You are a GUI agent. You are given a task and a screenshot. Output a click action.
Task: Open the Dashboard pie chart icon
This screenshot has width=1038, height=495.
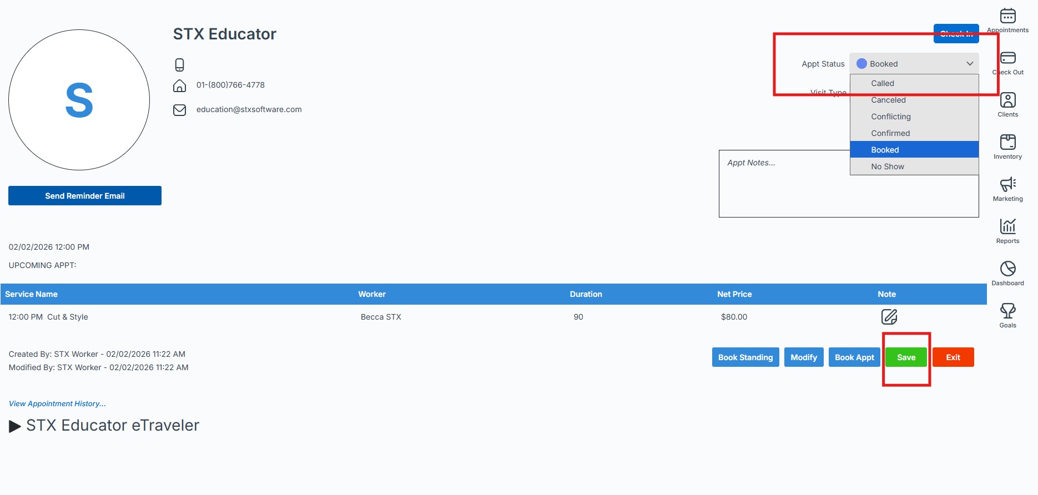(1007, 269)
